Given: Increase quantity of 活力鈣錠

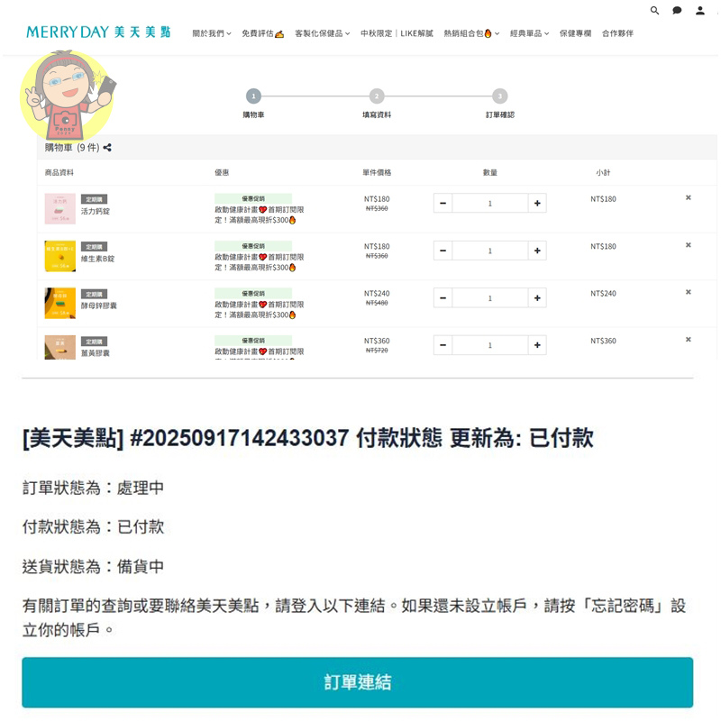Looking at the screenshot, I should click(x=537, y=204).
